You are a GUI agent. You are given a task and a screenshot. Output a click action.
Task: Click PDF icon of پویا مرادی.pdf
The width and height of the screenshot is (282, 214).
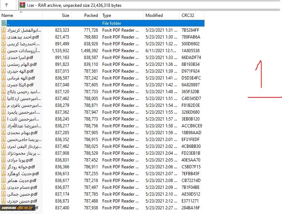tap(4, 160)
